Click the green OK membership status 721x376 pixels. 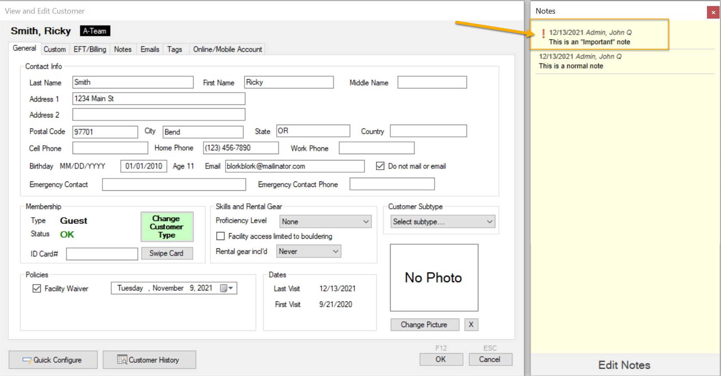tap(67, 234)
